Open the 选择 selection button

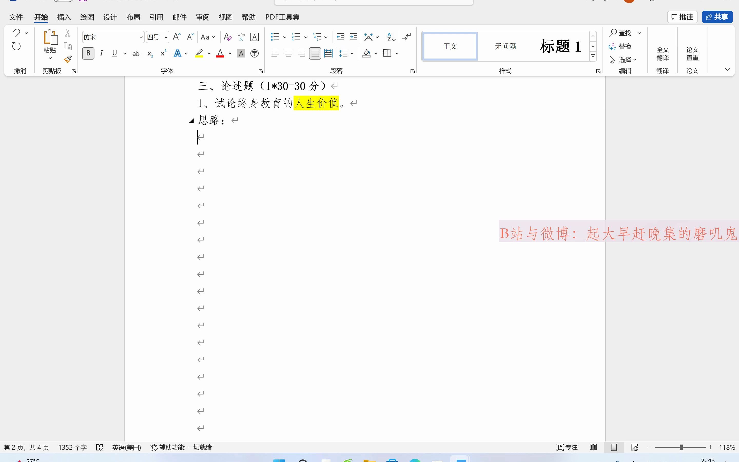[623, 60]
